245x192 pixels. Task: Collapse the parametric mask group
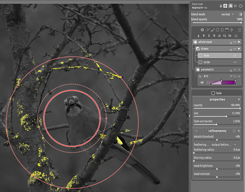point(239,69)
